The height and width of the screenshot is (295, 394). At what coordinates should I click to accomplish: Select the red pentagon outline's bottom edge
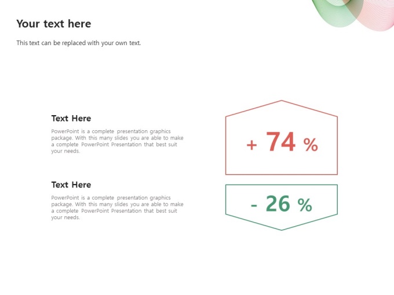(x=282, y=174)
